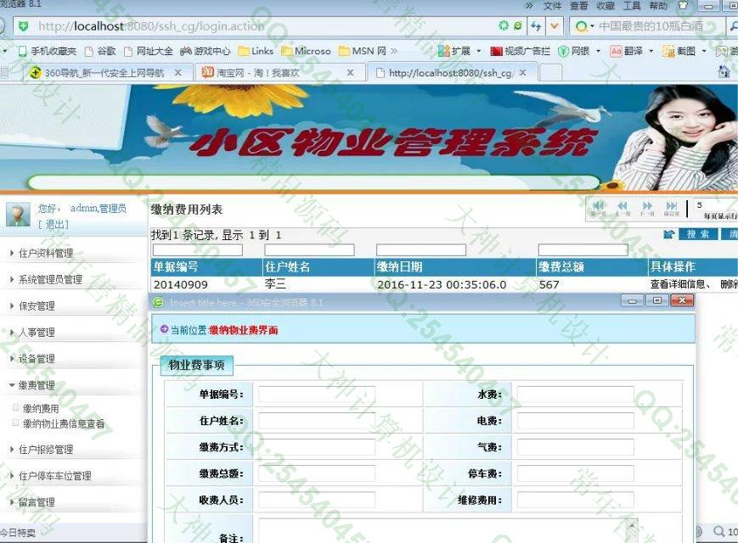Click the green refresh icon in address bar
This screenshot has height=543, width=738.
coord(504,25)
